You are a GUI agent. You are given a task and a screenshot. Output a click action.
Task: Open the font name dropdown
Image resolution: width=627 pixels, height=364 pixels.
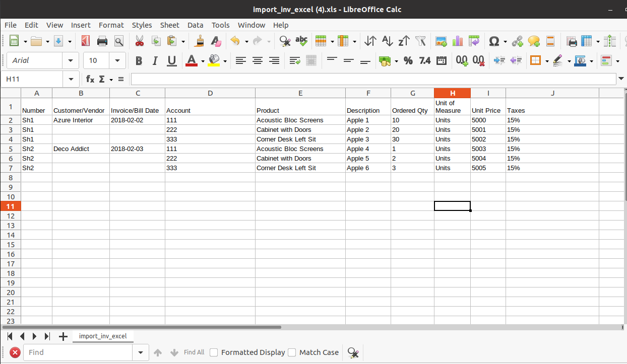point(71,60)
